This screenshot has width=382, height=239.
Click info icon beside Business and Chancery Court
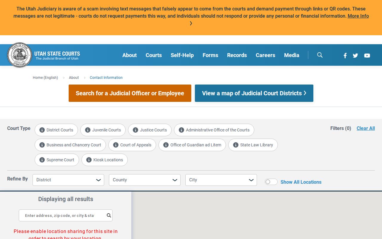click(x=42, y=145)
